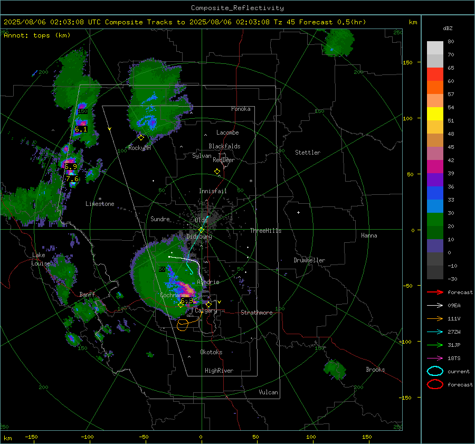Select the magenta swatch in the dBZ scale
475x444 pixels.
[435, 166]
